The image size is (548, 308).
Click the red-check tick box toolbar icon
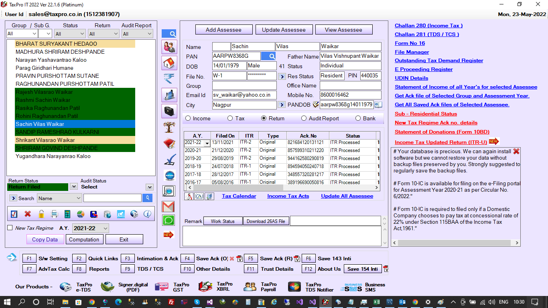pos(14,214)
